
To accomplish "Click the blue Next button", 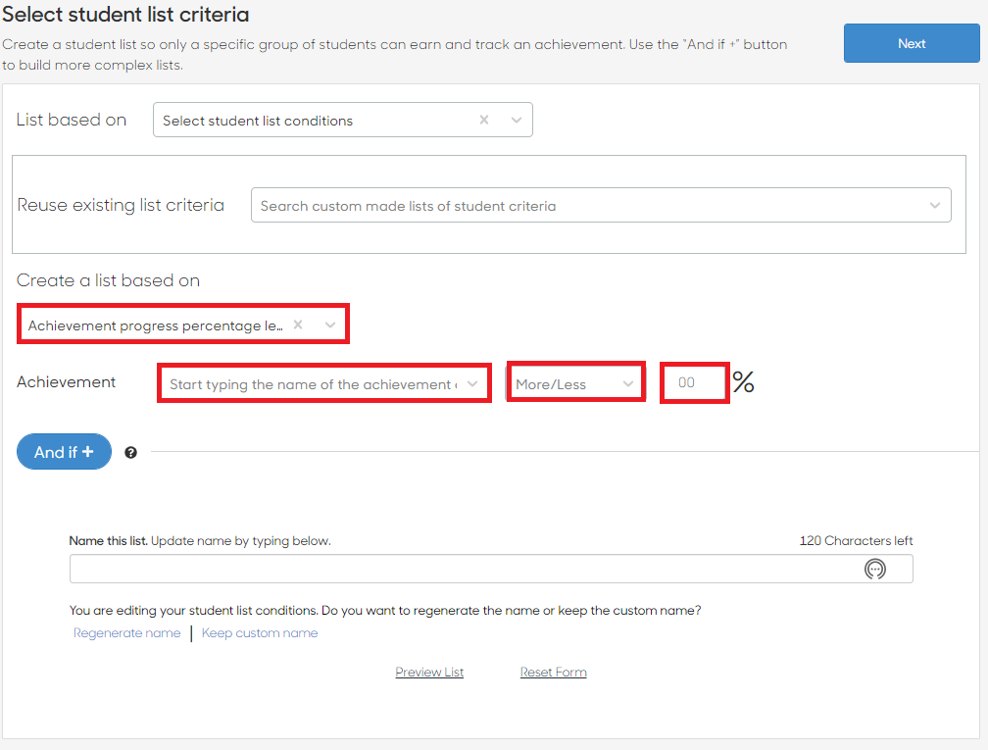I will coord(912,43).
